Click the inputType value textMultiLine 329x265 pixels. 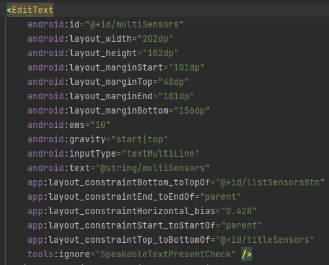161,153
